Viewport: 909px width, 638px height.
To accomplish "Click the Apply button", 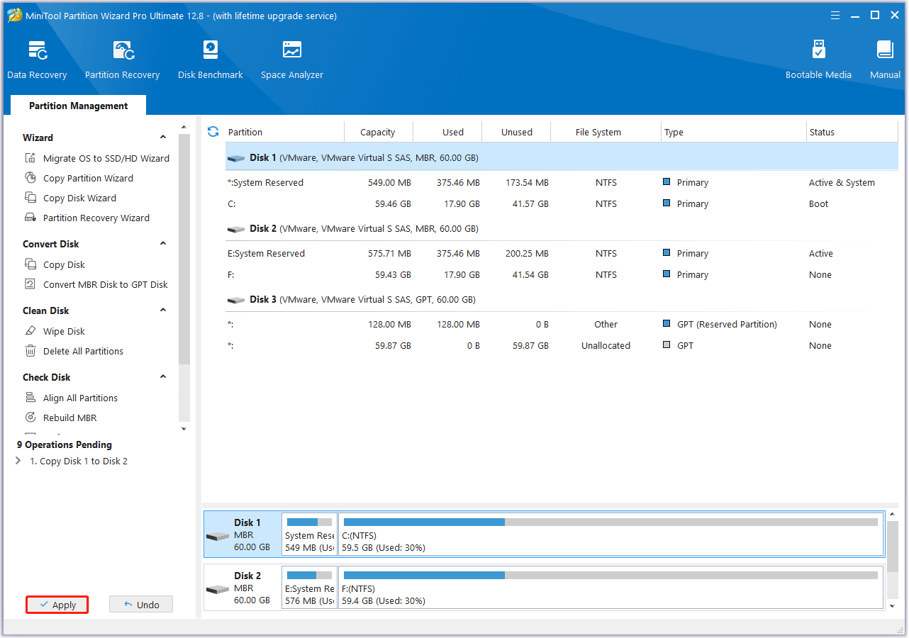I will coord(57,605).
